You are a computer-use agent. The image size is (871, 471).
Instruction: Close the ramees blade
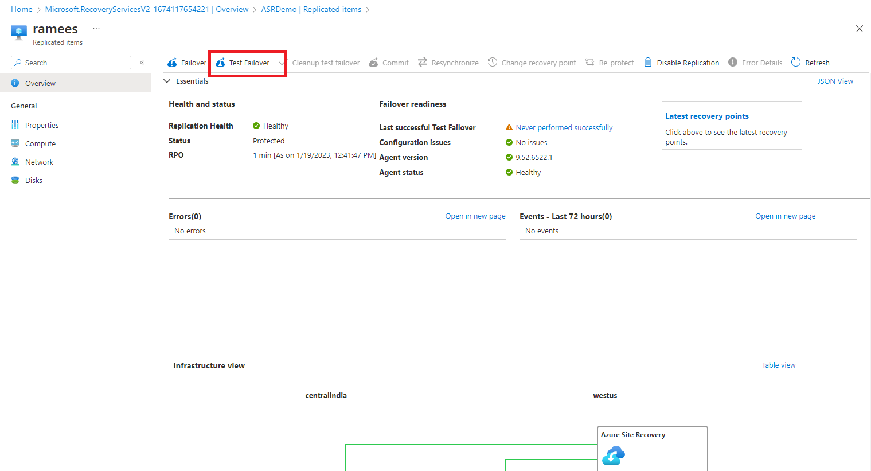(859, 29)
